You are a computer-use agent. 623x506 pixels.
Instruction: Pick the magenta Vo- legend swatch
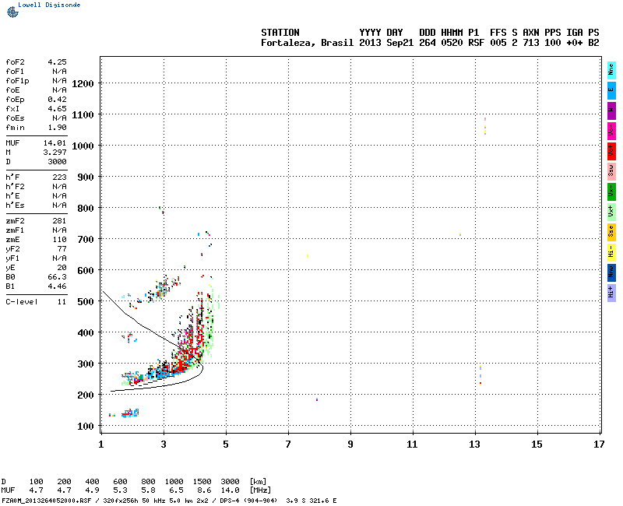(611, 131)
